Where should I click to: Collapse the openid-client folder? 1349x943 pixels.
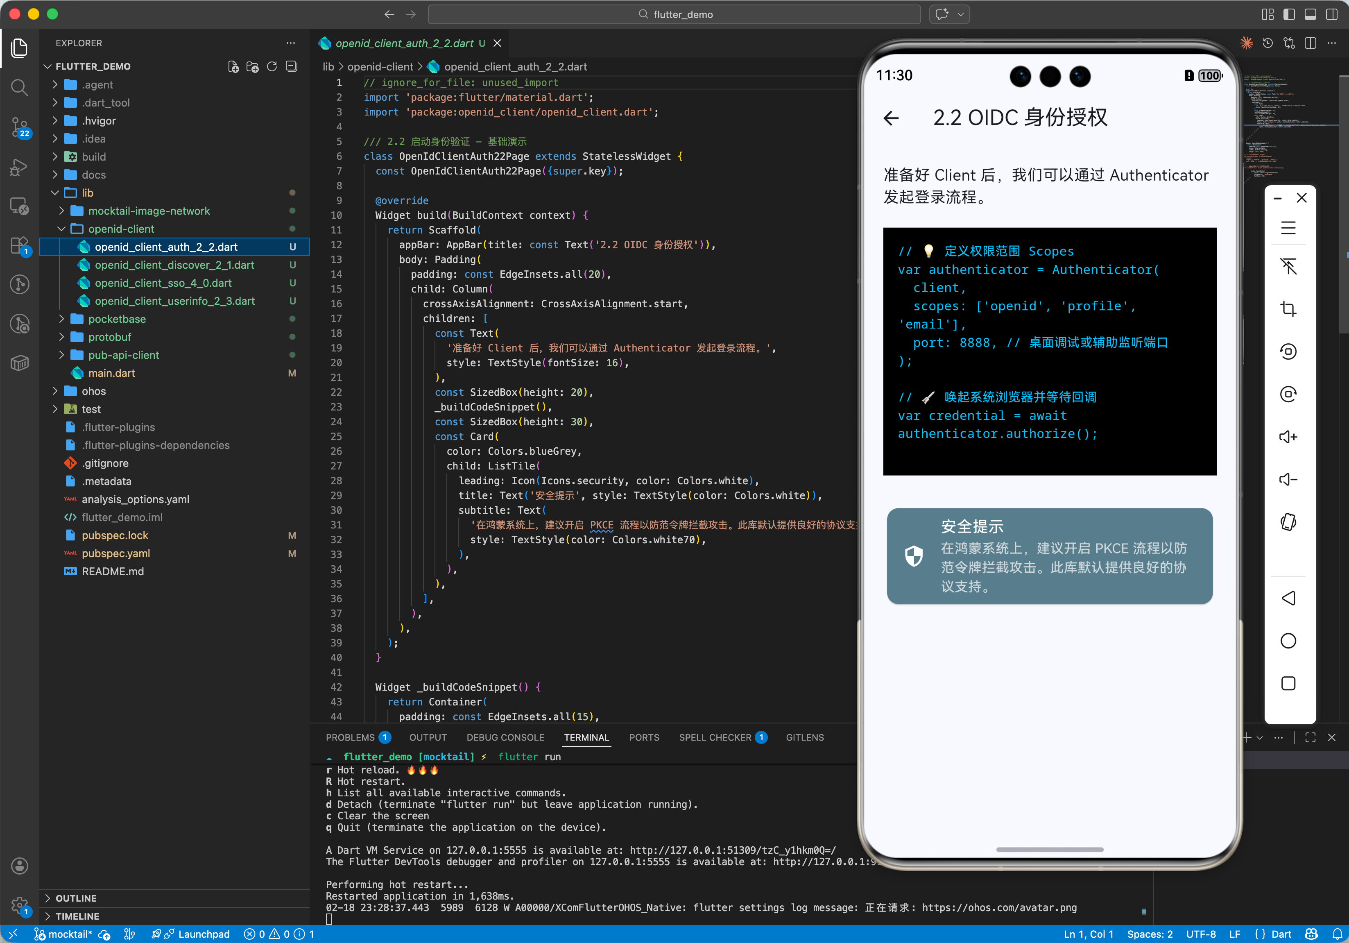[x=120, y=229]
